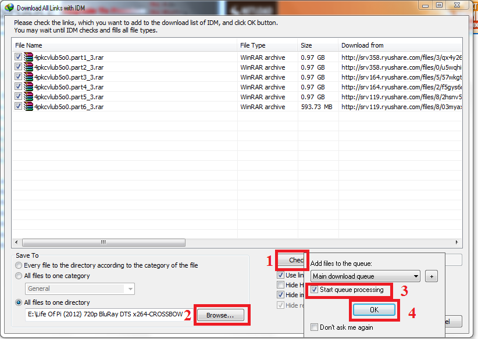Click the 593.73 MB size cell

[x=316, y=107]
